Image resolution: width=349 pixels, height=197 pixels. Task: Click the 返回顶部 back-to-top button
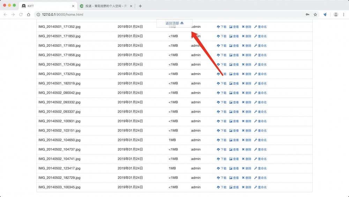click(174, 23)
